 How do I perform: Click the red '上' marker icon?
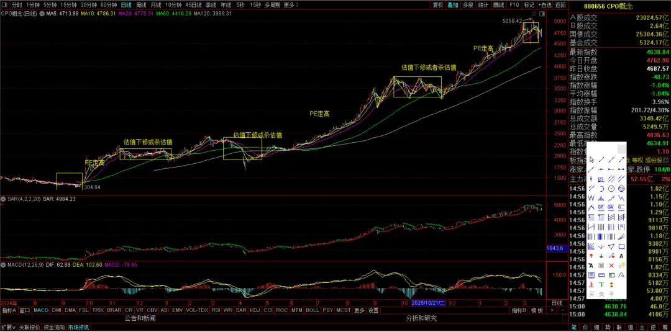[591, 285]
